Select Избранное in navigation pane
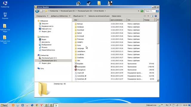The image size is (191, 107). pos(44,21)
